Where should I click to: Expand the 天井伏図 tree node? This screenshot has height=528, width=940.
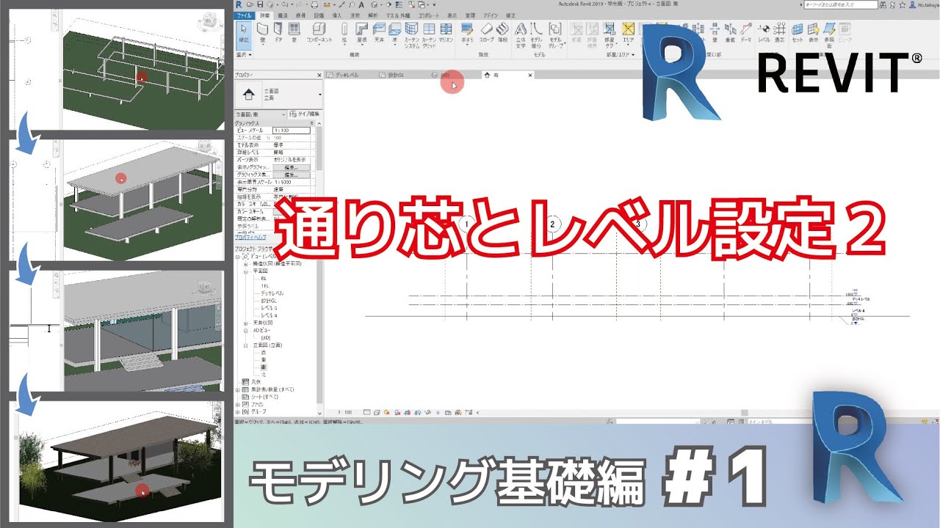[246, 323]
